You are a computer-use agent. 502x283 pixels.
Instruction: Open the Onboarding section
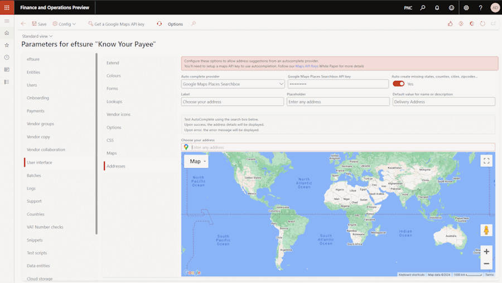pyautogui.click(x=38, y=98)
